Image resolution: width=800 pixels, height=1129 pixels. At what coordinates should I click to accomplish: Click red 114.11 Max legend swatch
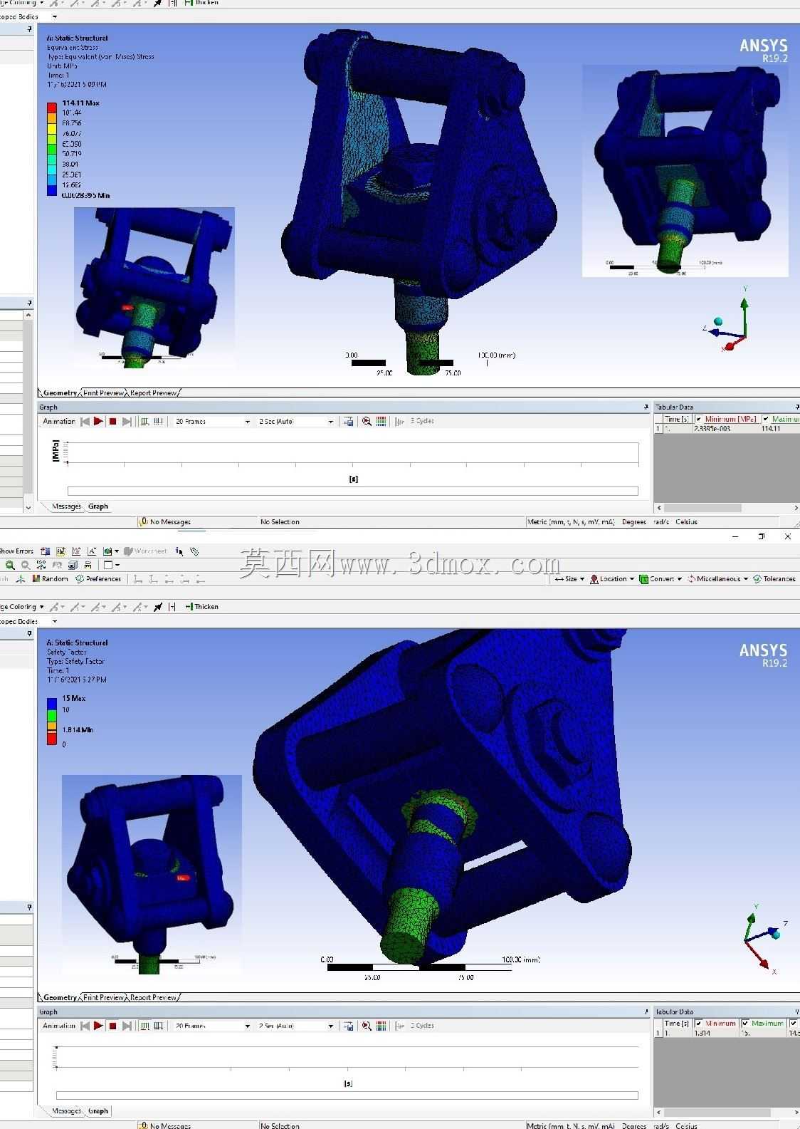[52, 108]
